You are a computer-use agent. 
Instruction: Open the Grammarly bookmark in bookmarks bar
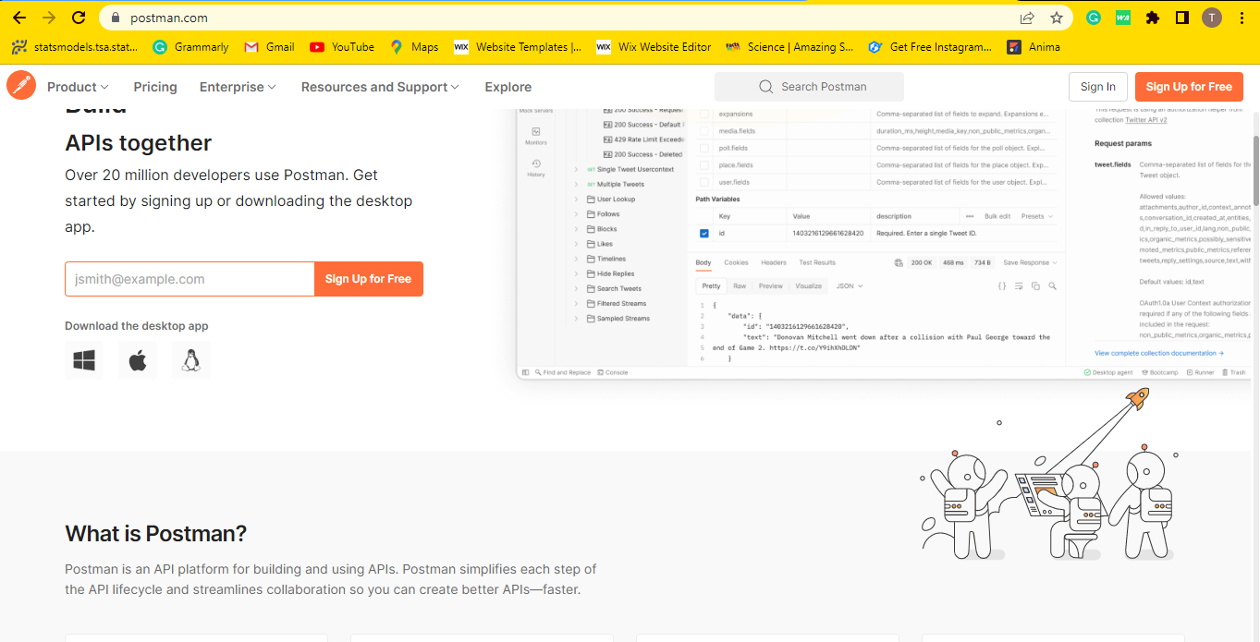190,47
